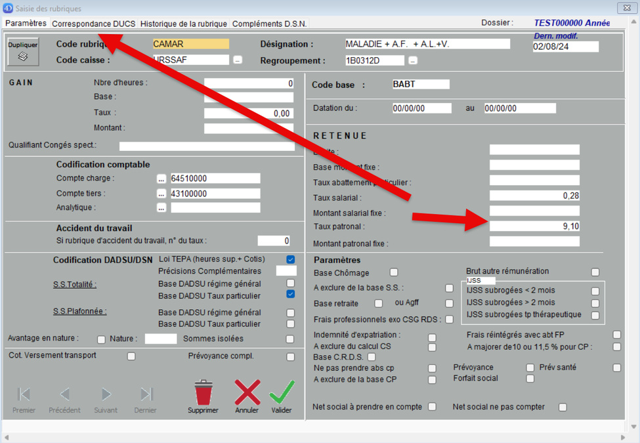Click the green Valider checkmark
Screen dimensions: 640x443
(282, 393)
